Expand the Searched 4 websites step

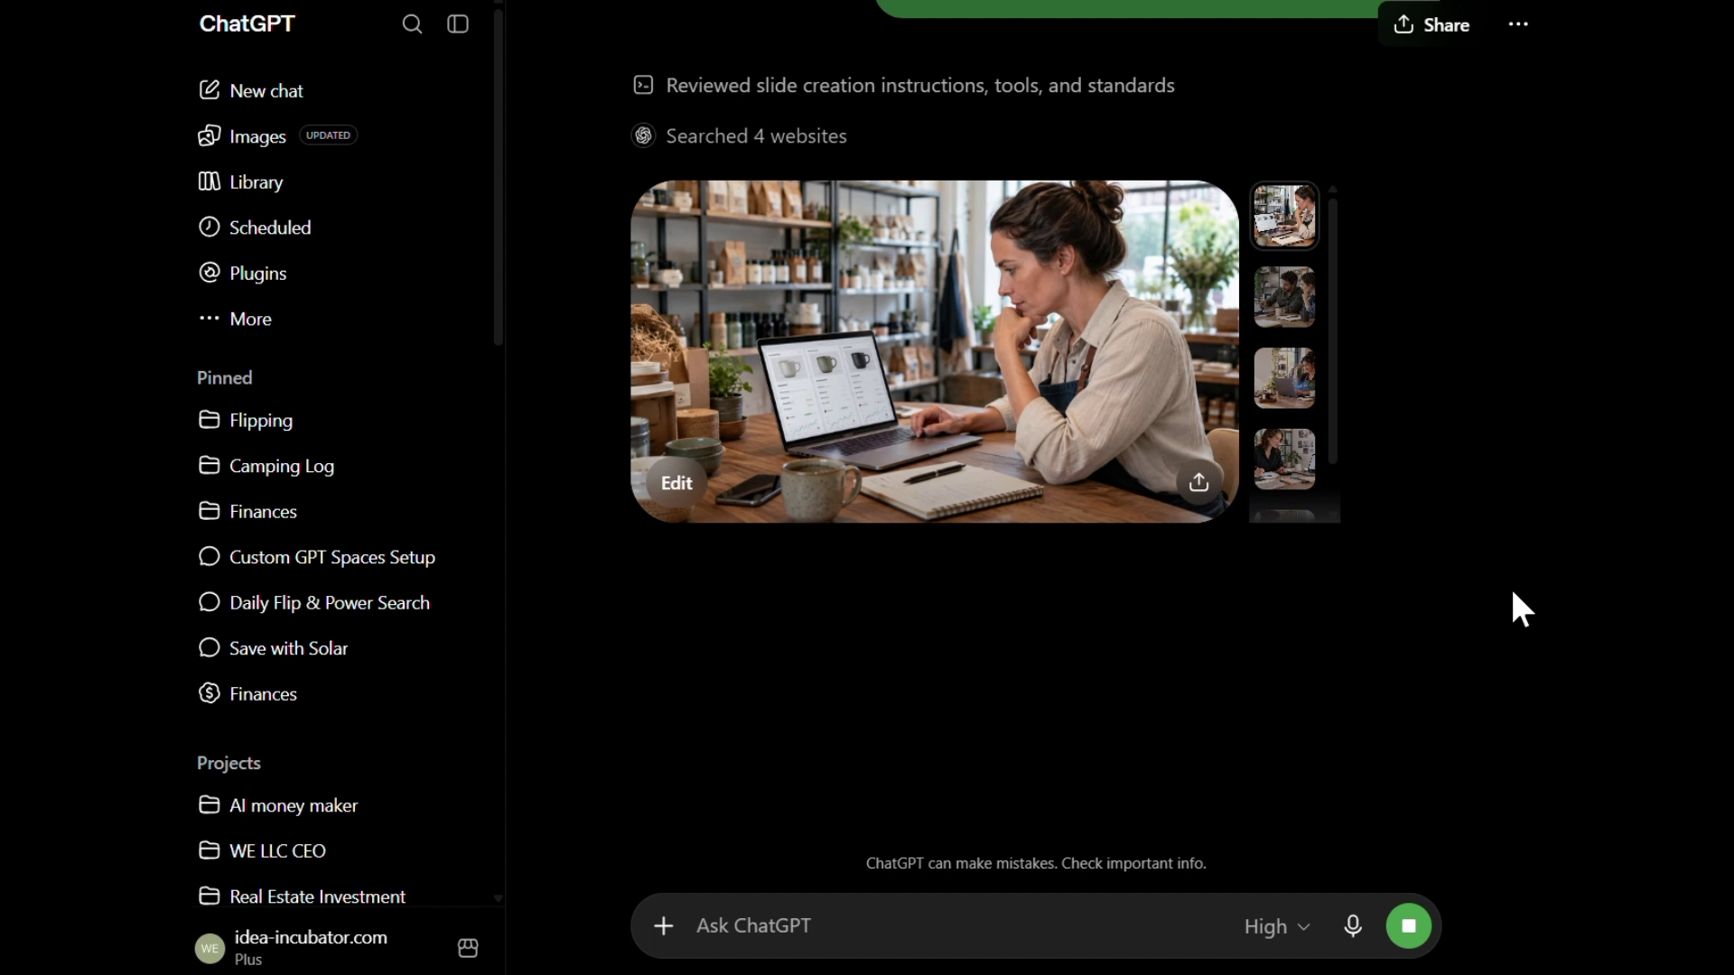[x=739, y=135]
